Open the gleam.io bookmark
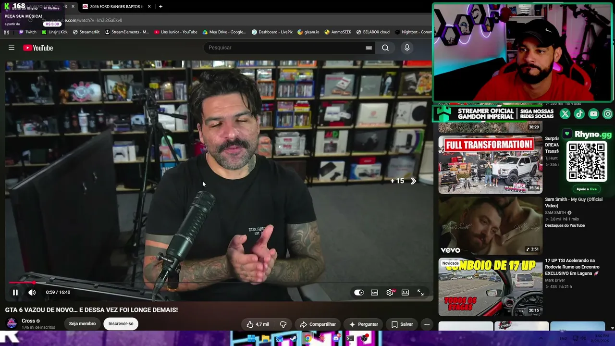The image size is (615, 346). pos(308,32)
